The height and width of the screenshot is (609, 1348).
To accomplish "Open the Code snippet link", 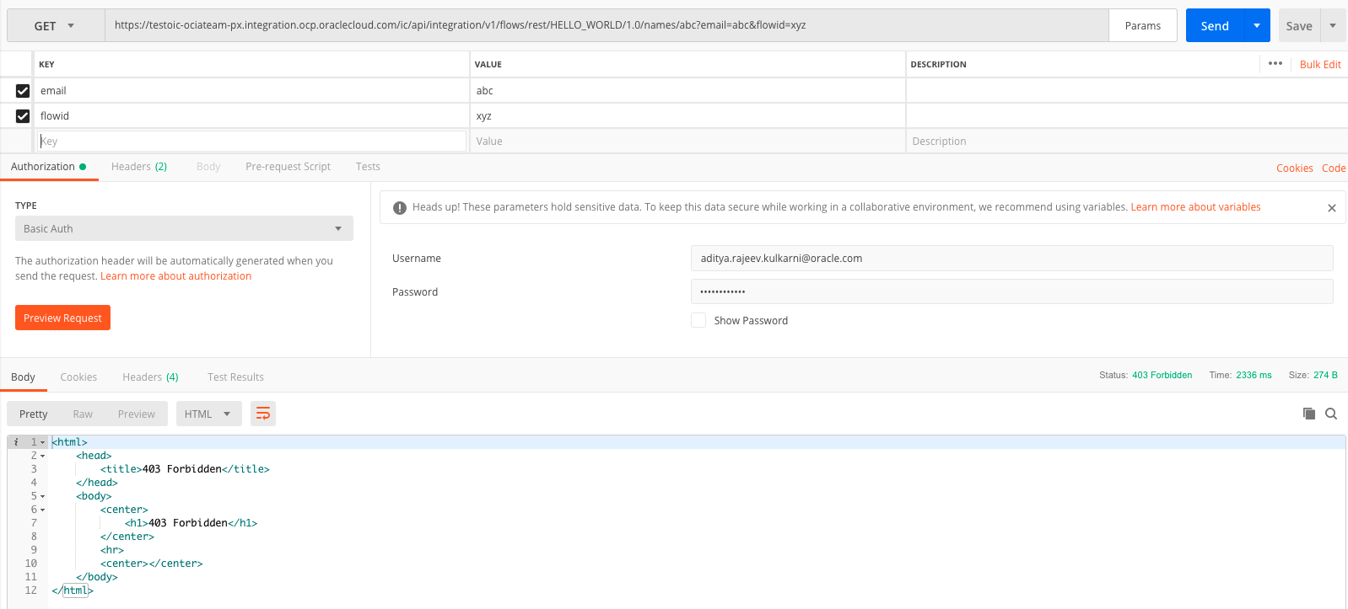I will [1334, 168].
